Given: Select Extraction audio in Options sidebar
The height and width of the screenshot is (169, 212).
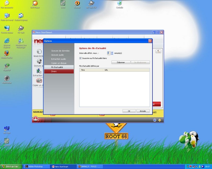Looking at the screenshot, I should click(x=58, y=59).
